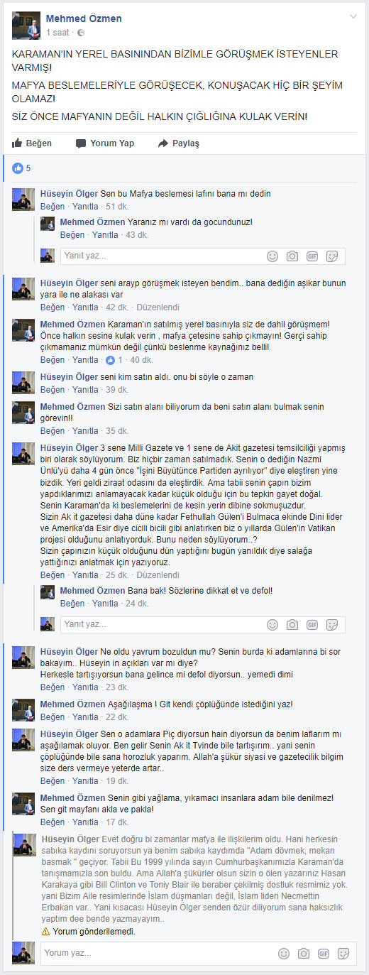Screen dimensions: 369x975
Task: Click the Mehmed Özmen post profile thumbnail
Action: pyautogui.click(x=26, y=25)
